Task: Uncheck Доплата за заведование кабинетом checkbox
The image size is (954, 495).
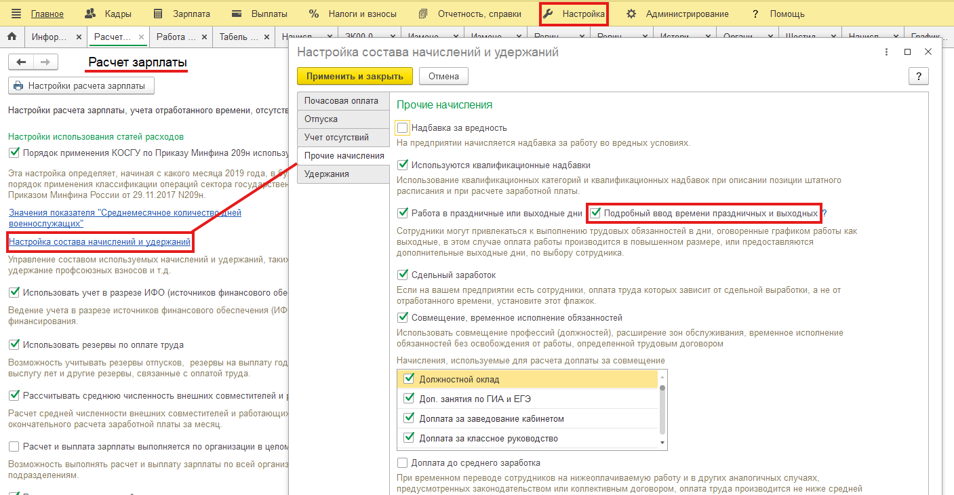Action: click(x=409, y=418)
